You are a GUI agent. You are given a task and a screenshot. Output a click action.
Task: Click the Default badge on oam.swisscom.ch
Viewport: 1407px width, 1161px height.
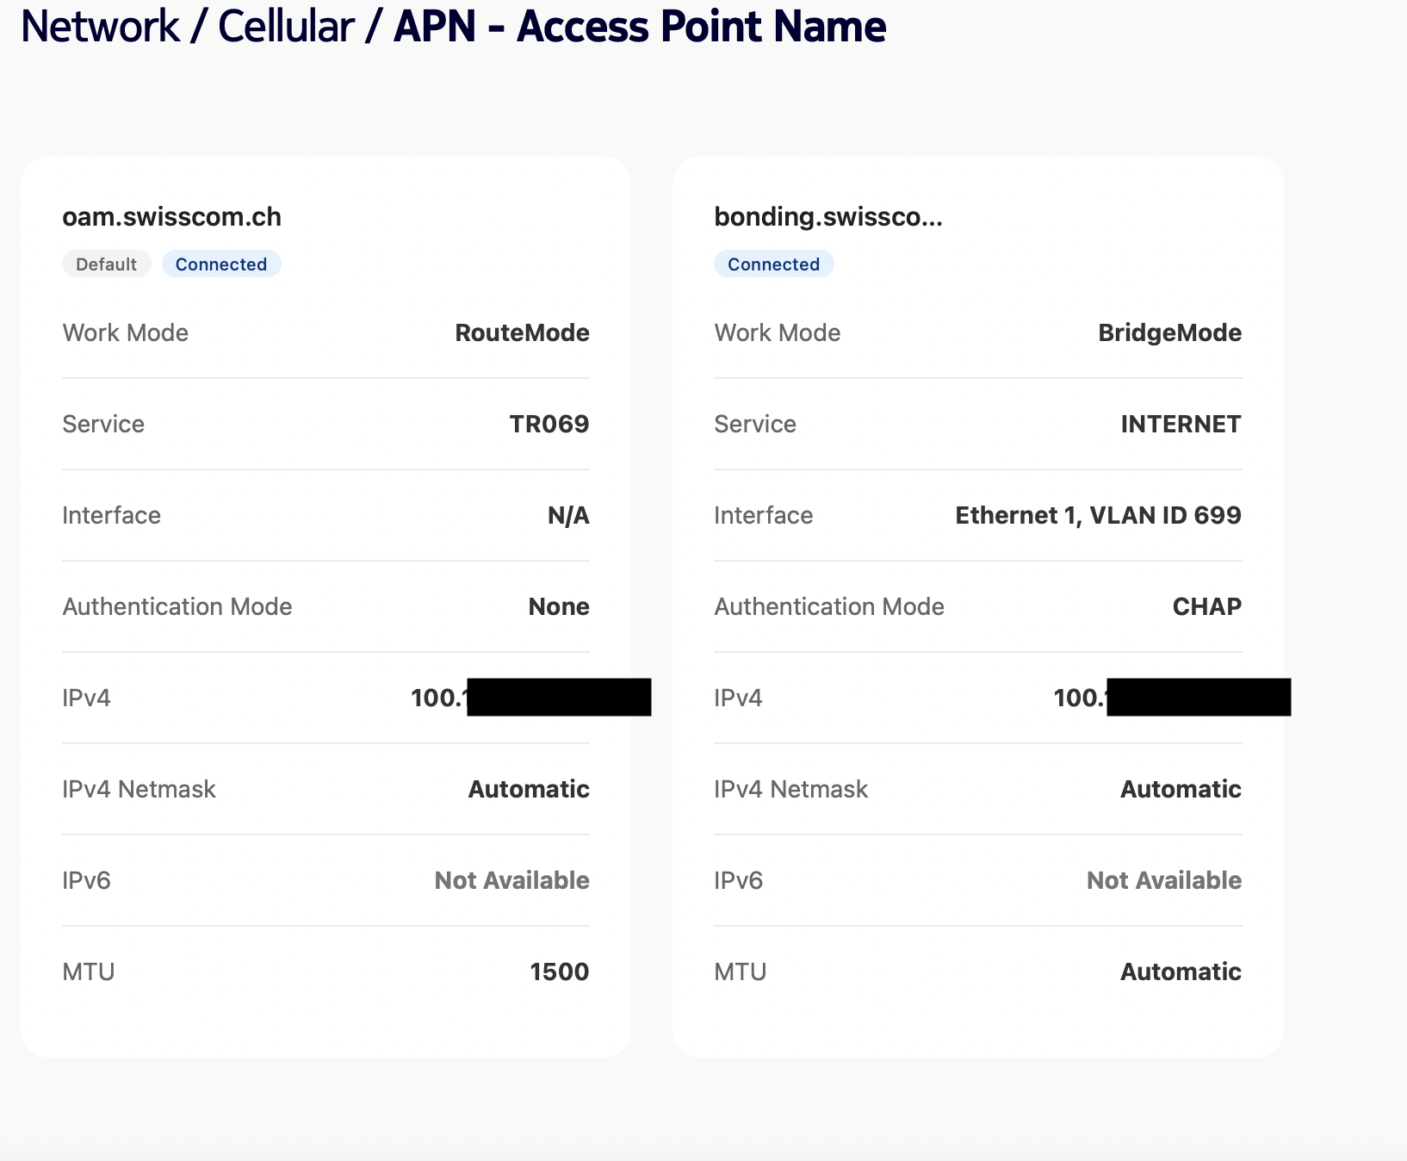tap(106, 264)
